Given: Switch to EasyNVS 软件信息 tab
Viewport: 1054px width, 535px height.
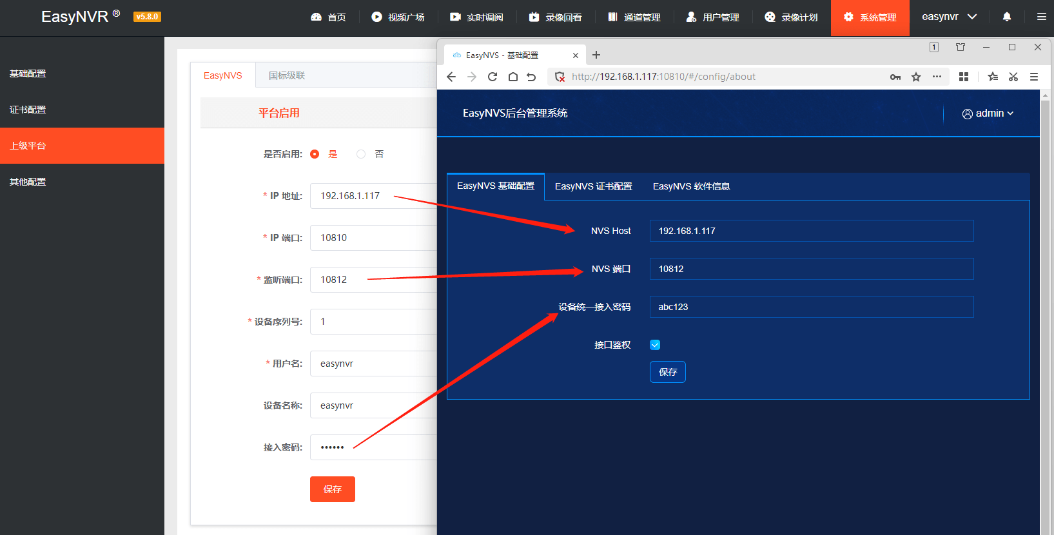Looking at the screenshot, I should coord(692,186).
